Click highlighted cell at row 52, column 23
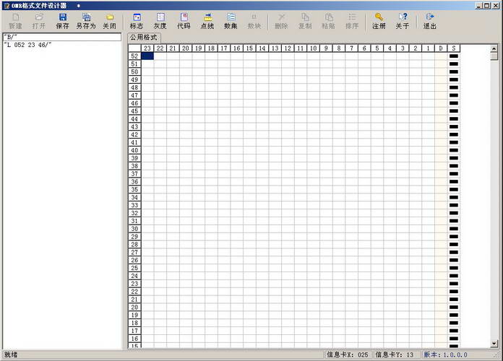The width and height of the screenshot is (503, 361). pos(147,56)
